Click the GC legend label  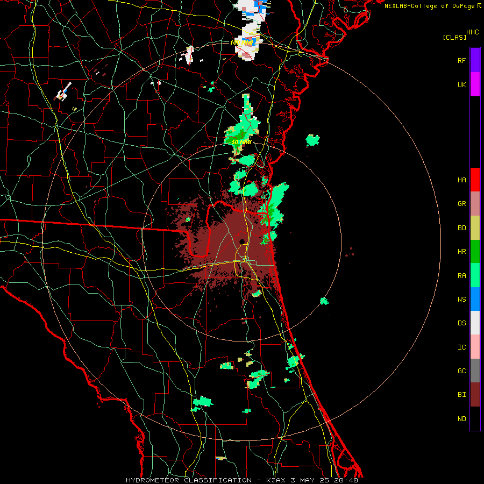(x=461, y=371)
